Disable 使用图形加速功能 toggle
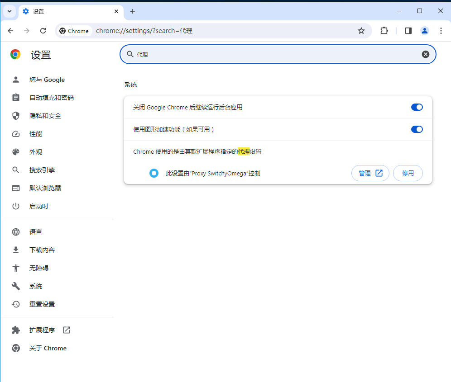Image resolution: width=451 pixels, height=382 pixels. tap(417, 129)
